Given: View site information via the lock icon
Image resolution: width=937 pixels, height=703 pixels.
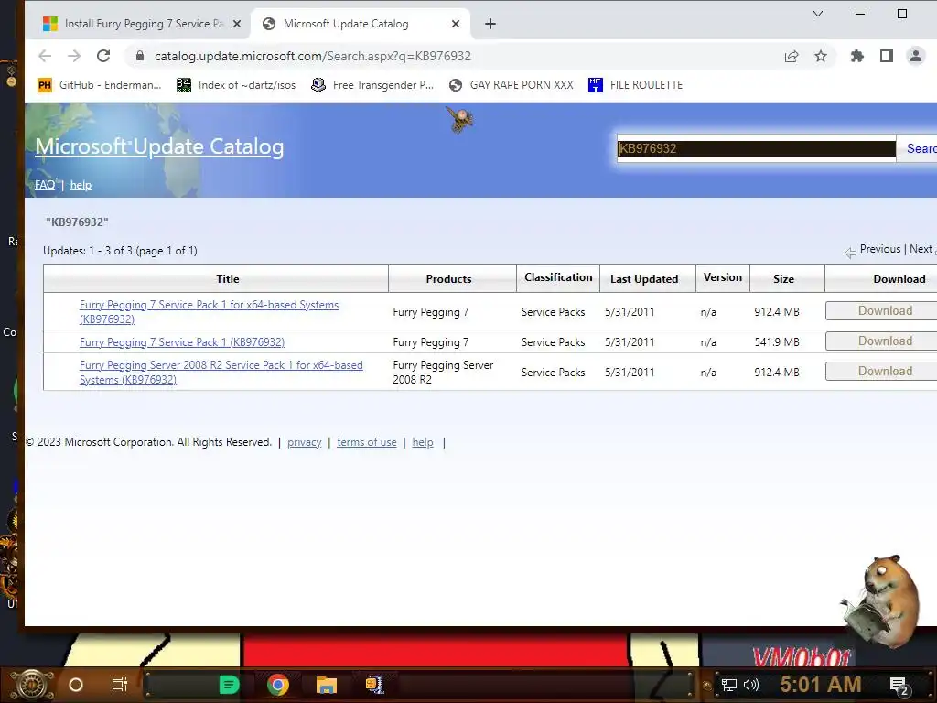Looking at the screenshot, I should 140,56.
